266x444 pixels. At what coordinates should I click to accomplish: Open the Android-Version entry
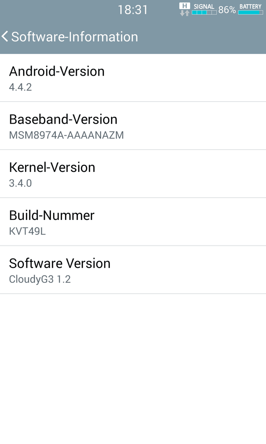pyautogui.click(x=133, y=78)
